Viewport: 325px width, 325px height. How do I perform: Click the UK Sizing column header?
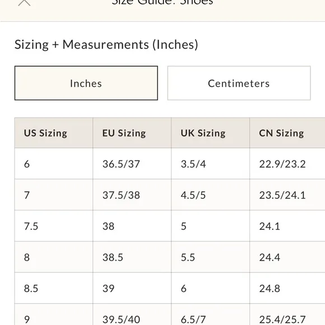coord(210,133)
